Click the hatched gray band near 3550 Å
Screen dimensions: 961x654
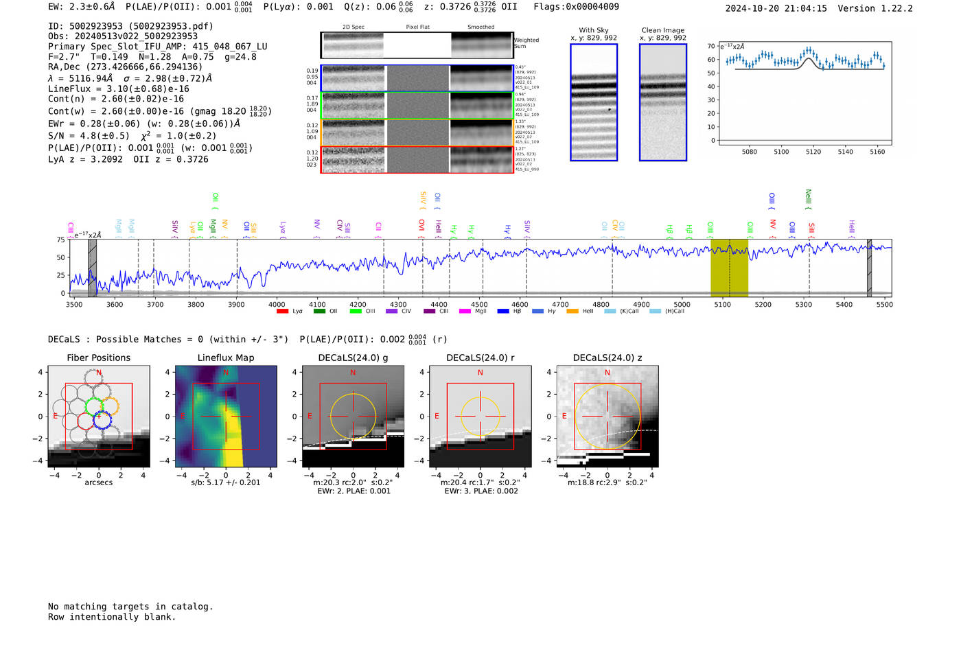click(x=92, y=268)
